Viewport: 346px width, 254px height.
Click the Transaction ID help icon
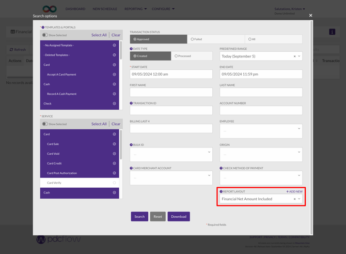[x=131, y=103]
